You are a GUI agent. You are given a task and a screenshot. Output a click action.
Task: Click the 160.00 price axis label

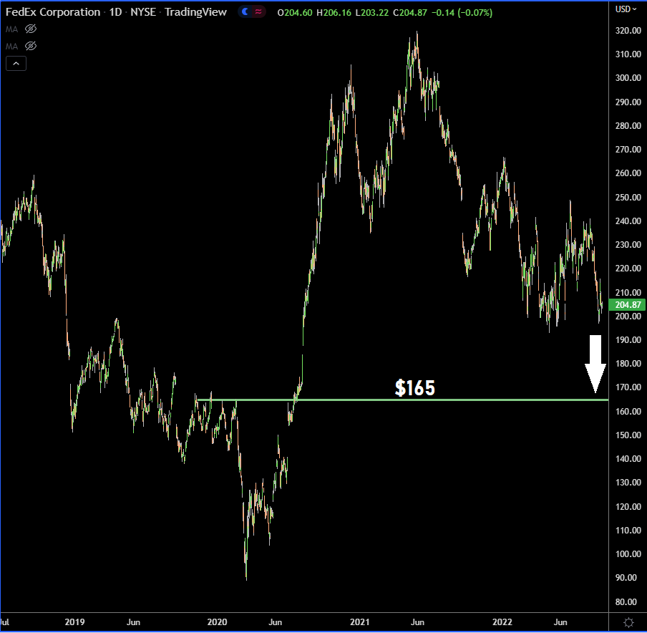[x=628, y=412]
